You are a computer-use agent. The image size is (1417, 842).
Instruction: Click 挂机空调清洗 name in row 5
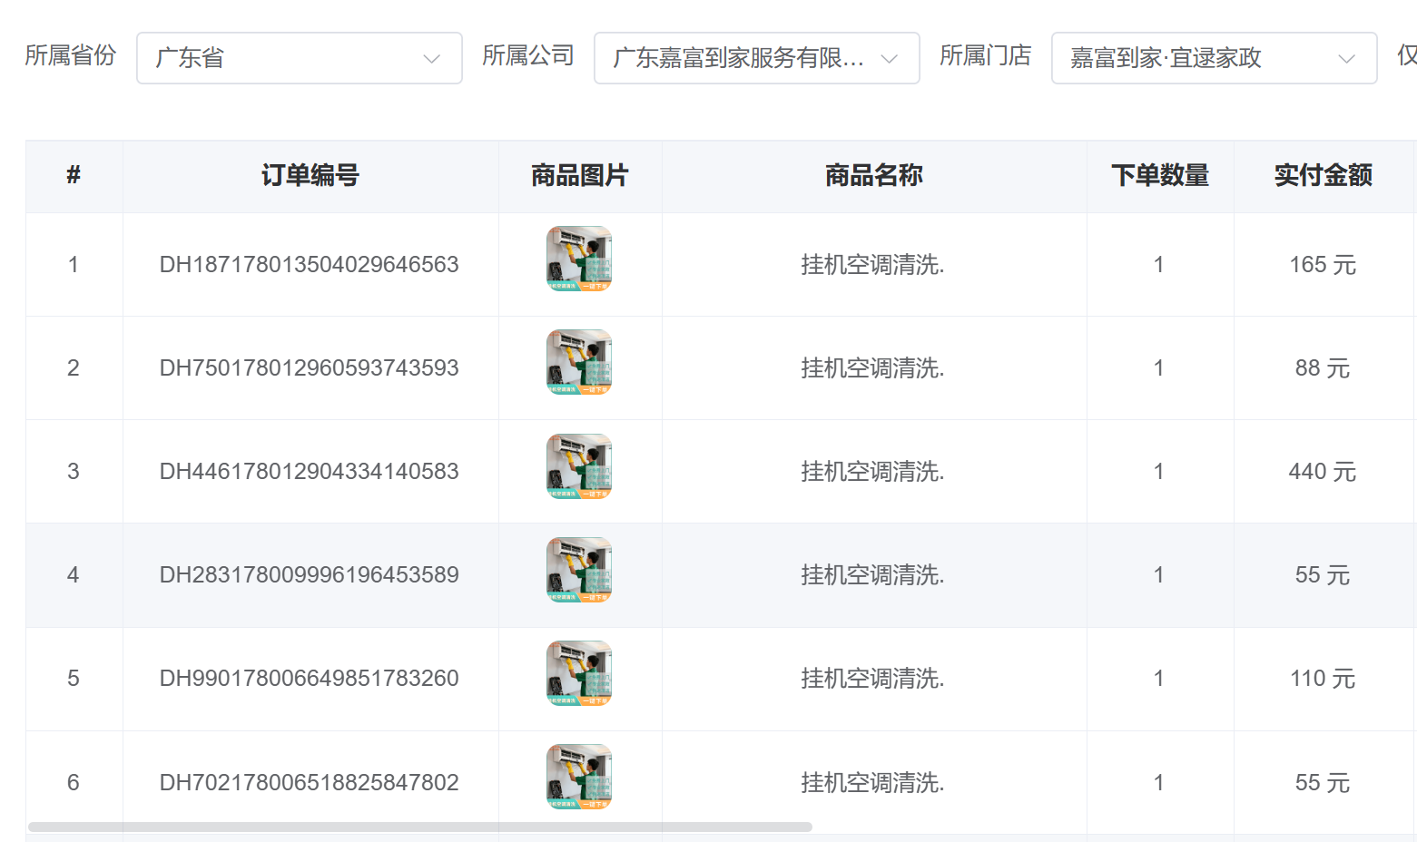point(872,678)
